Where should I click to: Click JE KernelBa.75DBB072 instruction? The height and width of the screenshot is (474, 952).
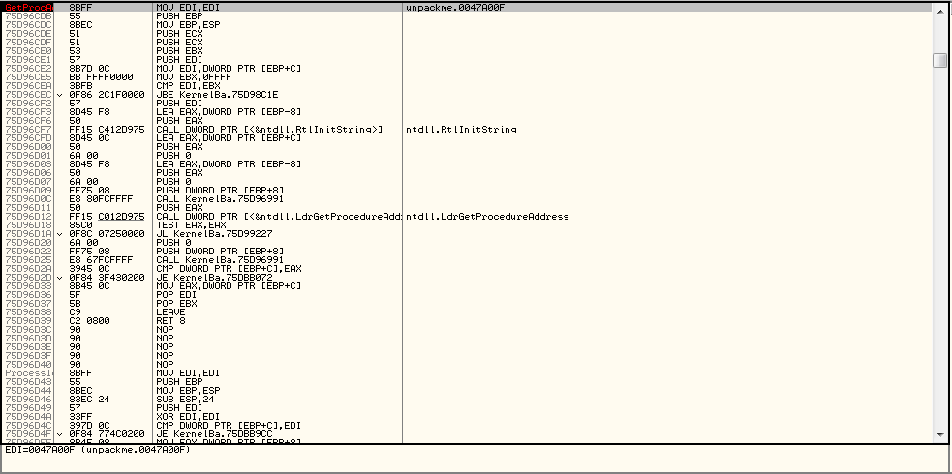click(214, 277)
